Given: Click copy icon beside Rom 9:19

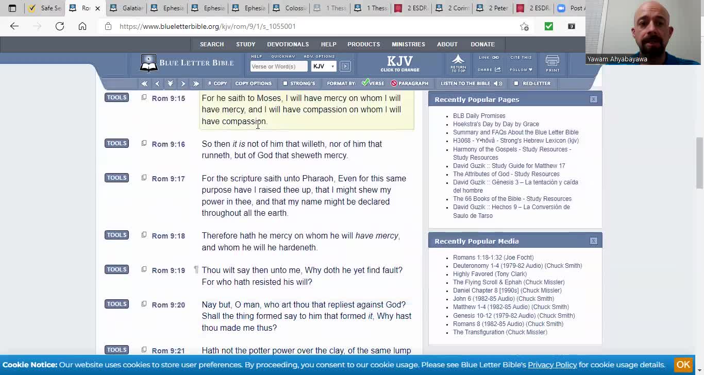Looking at the screenshot, I should pyautogui.click(x=144, y=269).
